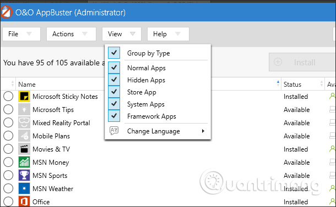Select the Mixed Reality Portal radio circle
The width and height of the screenshot is (336, 207).
tap(8, 122)
